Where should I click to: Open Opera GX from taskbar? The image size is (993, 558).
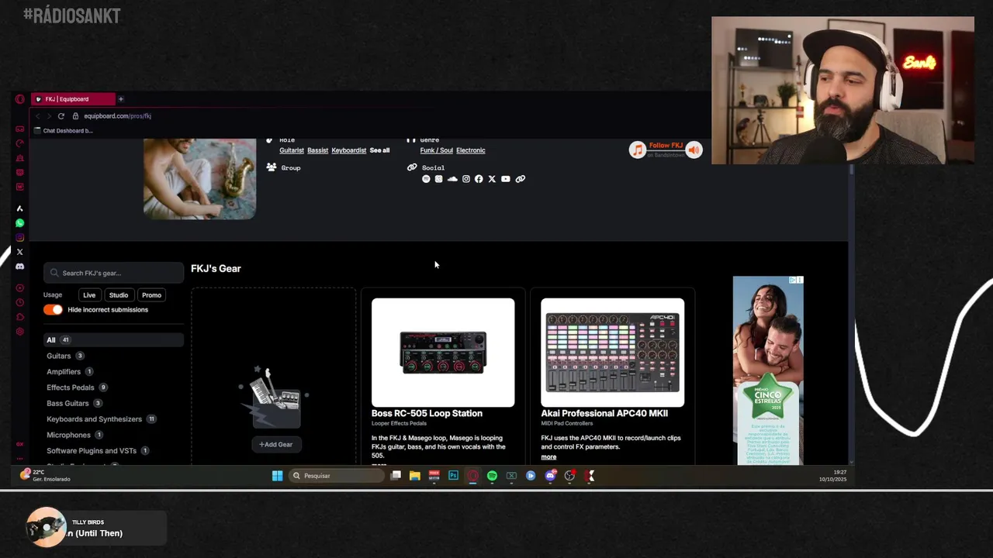click(472, 476)
